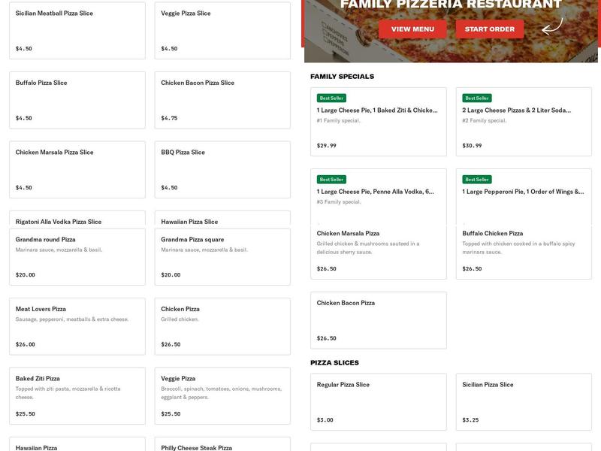Click the START ORDER button
The image size is (601, 451).
click(489, 29)
